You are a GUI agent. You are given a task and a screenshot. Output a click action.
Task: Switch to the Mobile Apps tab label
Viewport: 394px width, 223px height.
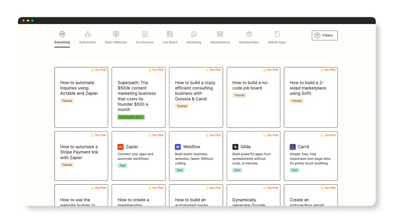click(277, 42)
